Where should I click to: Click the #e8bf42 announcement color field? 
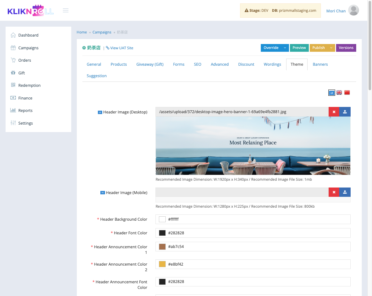pos(253,264)
